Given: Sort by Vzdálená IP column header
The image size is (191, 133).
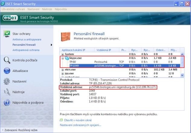Looking at the screenshot, I should pyautogui.click(x=107, y=50).
